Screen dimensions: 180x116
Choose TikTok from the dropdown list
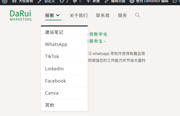click(52, 56)
